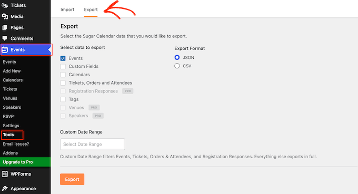Click Upgrade to Pro
Viewport: 358px width, 194px height.
point(25,162)
